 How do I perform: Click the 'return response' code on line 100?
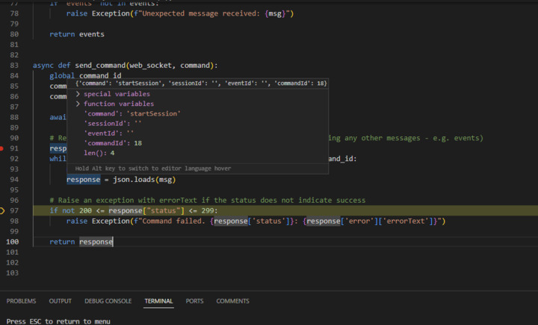tap(81, 242)
